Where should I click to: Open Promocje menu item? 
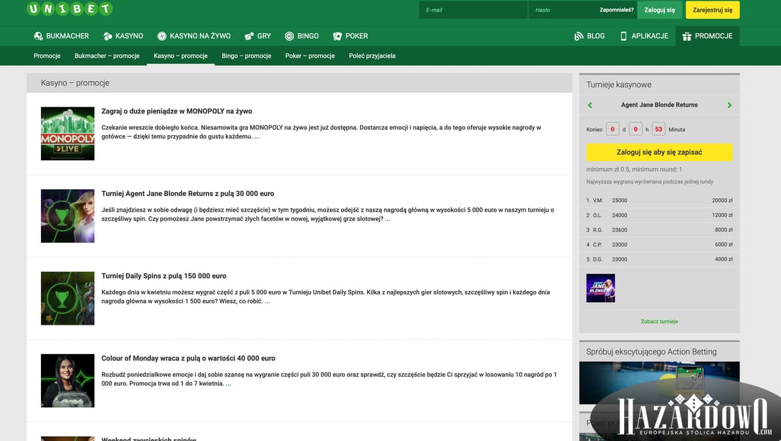[x=714, y=36]
